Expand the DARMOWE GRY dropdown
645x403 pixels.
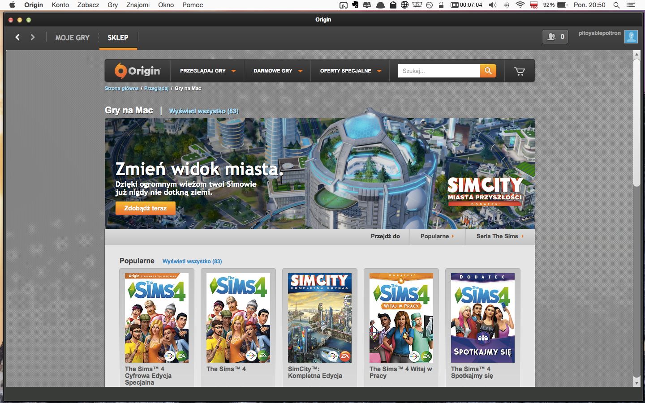pyautogui.click(x=278, y=71)
